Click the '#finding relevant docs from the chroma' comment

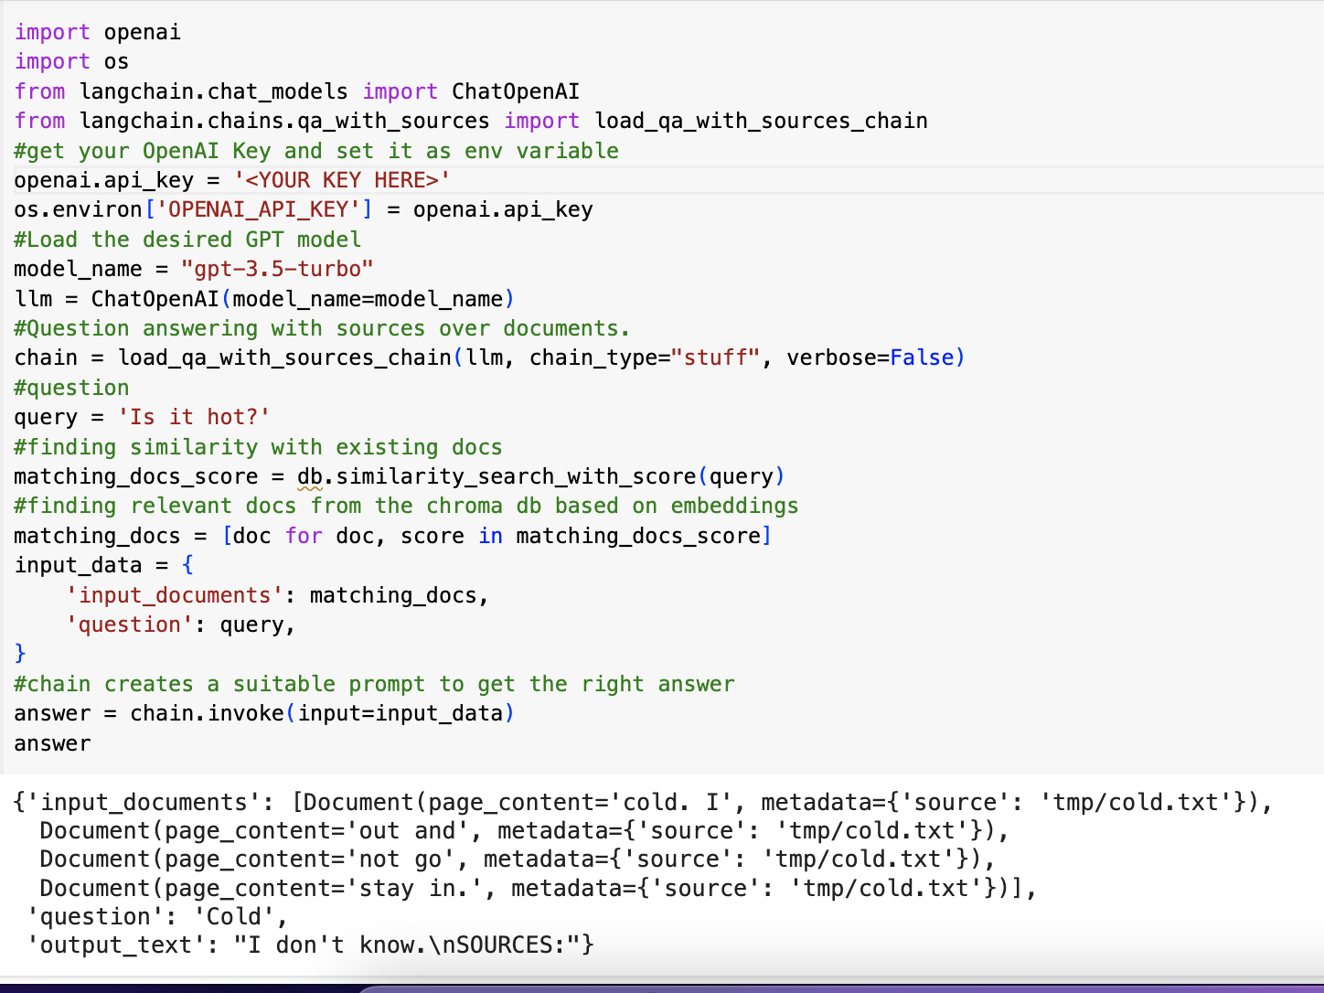pos(406,506)
